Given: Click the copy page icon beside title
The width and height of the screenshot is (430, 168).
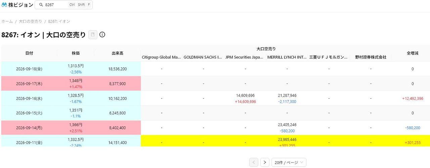Looking at the screenshot, I should [x=93, y=35].
